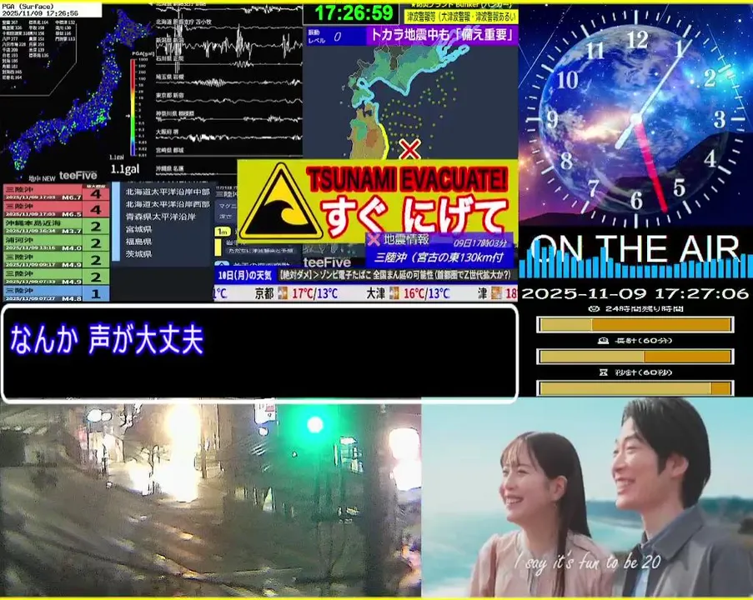The image size is (753, 600).
Task: Click the weather icon next to 大津
Action: (x=394, y=292)
